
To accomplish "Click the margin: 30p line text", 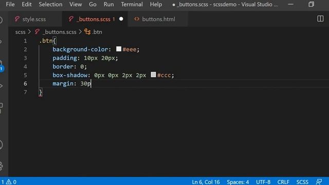I will 71,83.
